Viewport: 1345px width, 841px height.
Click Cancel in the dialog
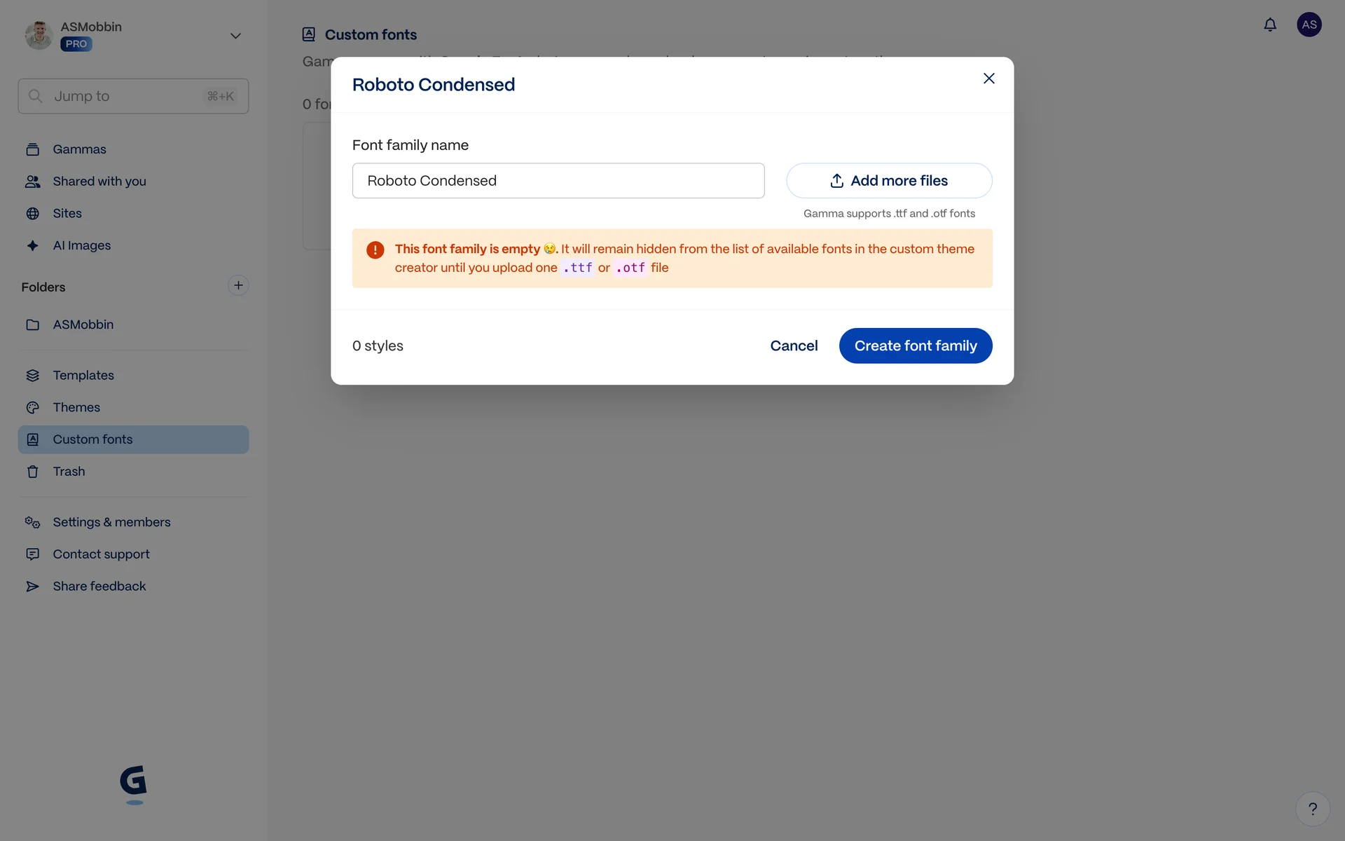click(794, 346)
